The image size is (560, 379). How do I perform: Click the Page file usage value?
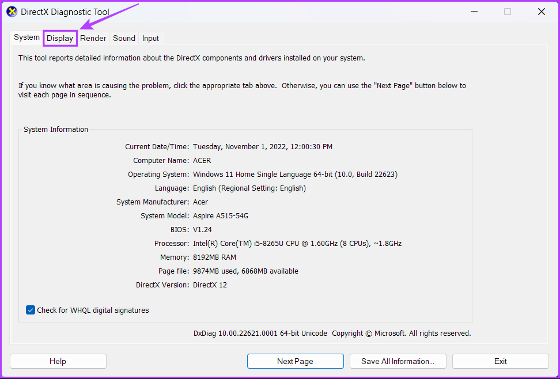(245, 271)
